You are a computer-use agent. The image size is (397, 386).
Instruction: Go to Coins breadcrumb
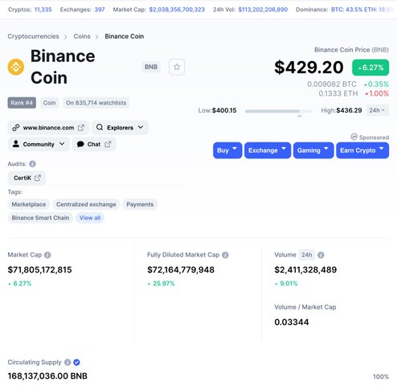pyautogui.click(x=82, y=36)
